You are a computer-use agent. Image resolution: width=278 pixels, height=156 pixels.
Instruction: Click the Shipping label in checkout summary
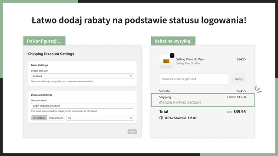(165, 97)
